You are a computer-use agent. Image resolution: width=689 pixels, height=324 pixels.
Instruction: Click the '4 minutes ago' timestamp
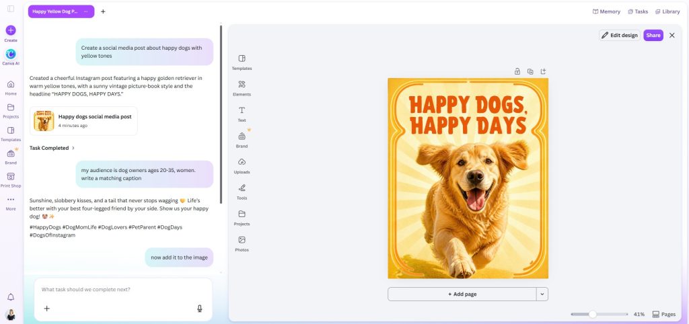tap(73, 126)
